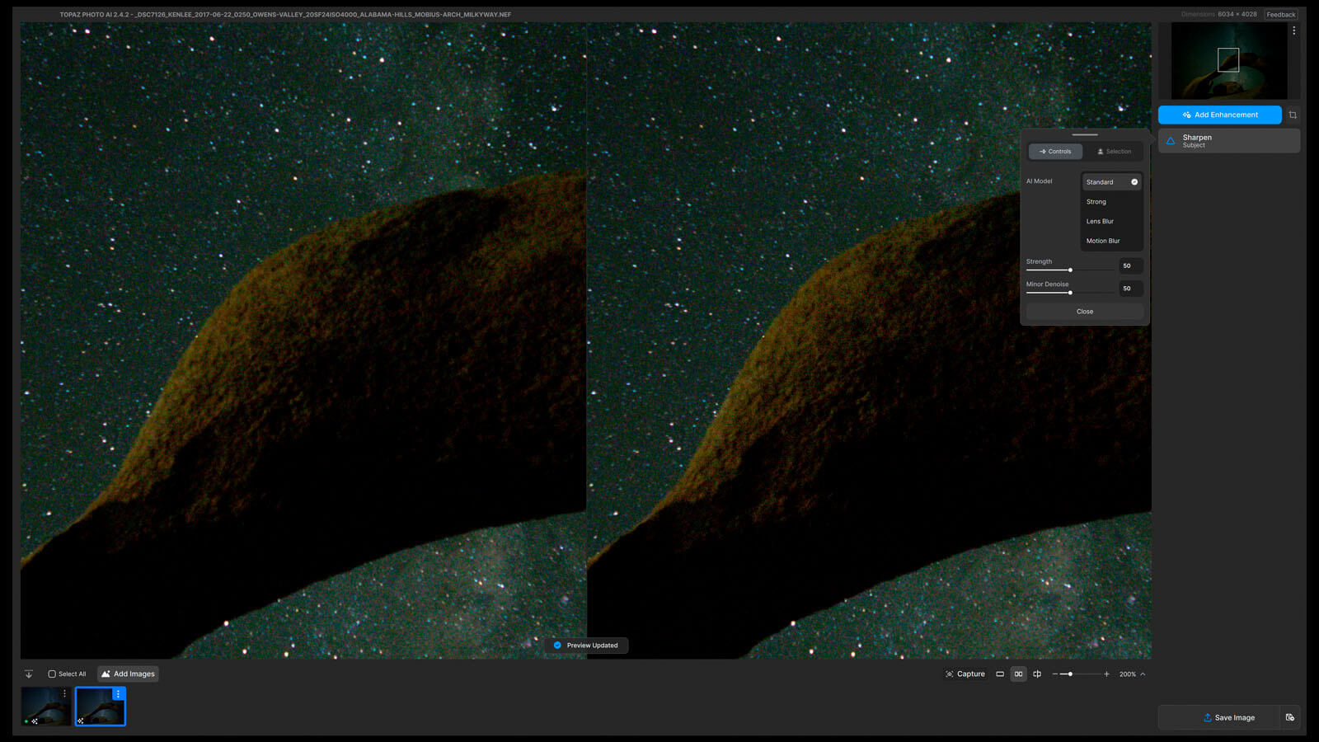1319x742 pixels.
Task: Collapse the image tray with the arrow icon
Action: [x=29, y=674]
